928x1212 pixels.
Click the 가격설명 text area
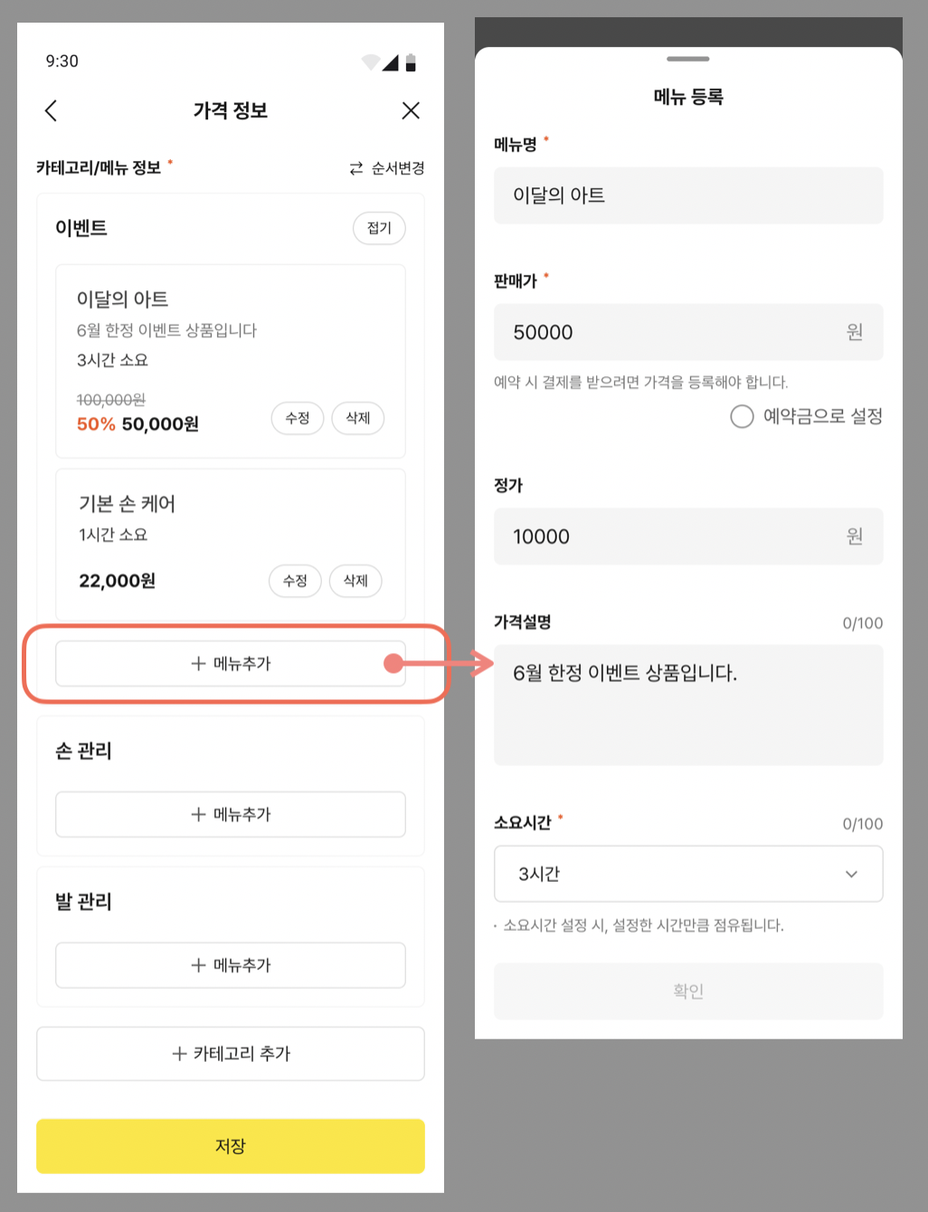688,705
